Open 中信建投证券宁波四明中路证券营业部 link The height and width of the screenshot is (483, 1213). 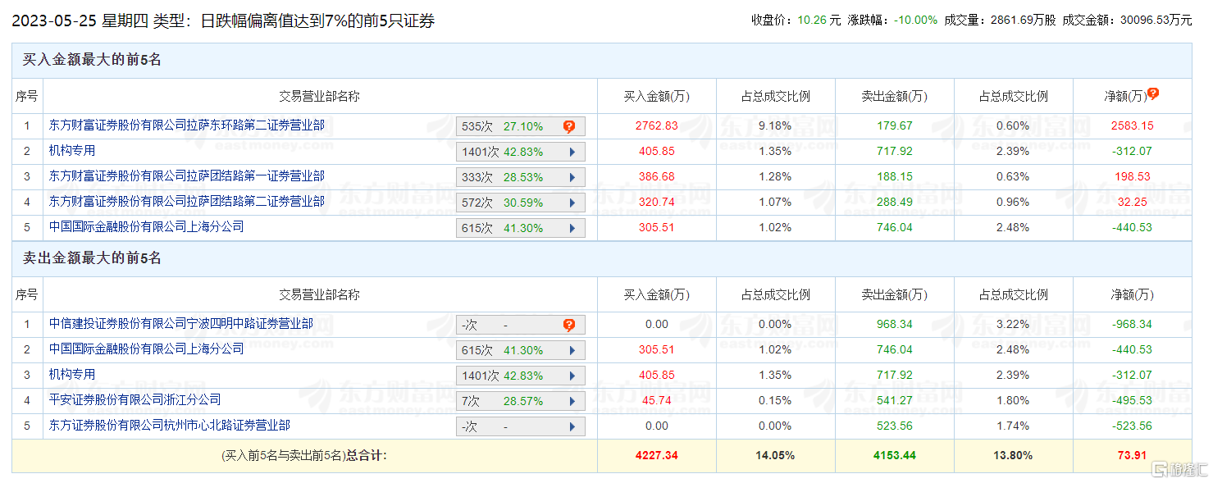point(181,324)
